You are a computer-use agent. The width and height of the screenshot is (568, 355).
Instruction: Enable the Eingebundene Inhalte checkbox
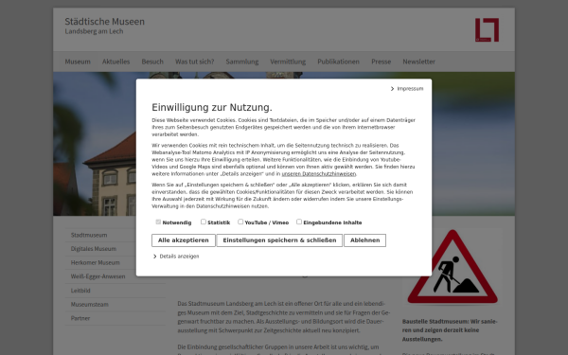click(299, 222)
